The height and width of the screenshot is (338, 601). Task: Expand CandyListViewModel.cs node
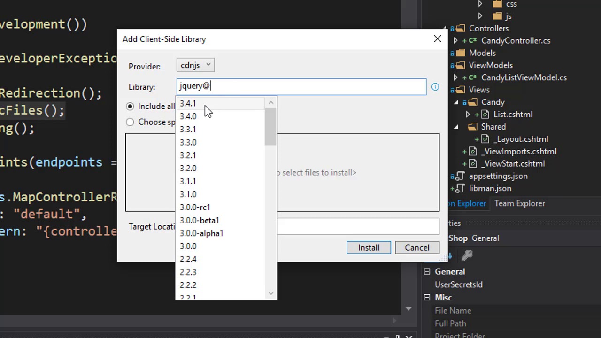pos(455,77)
